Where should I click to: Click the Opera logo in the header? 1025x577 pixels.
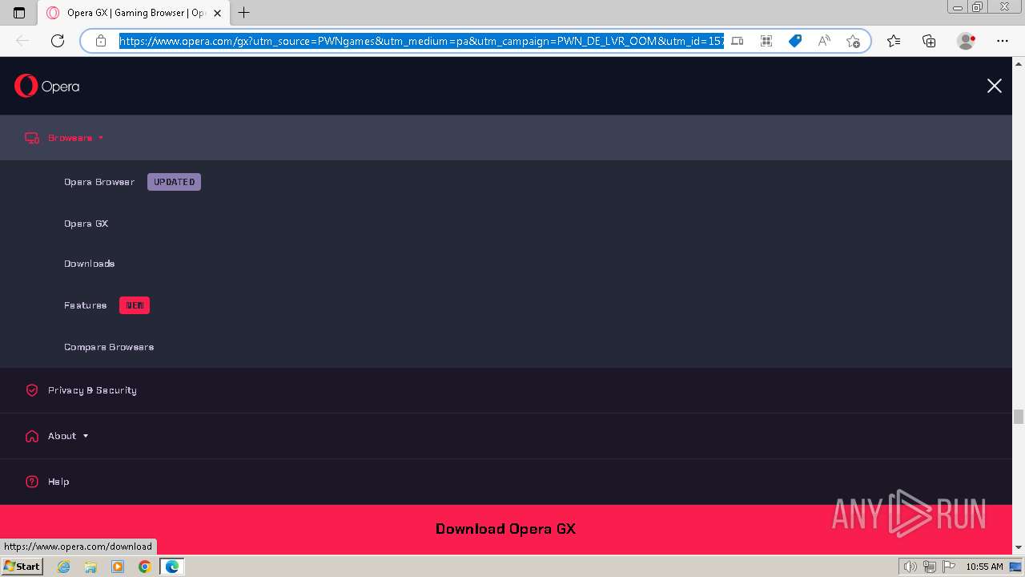pos(46,86)
